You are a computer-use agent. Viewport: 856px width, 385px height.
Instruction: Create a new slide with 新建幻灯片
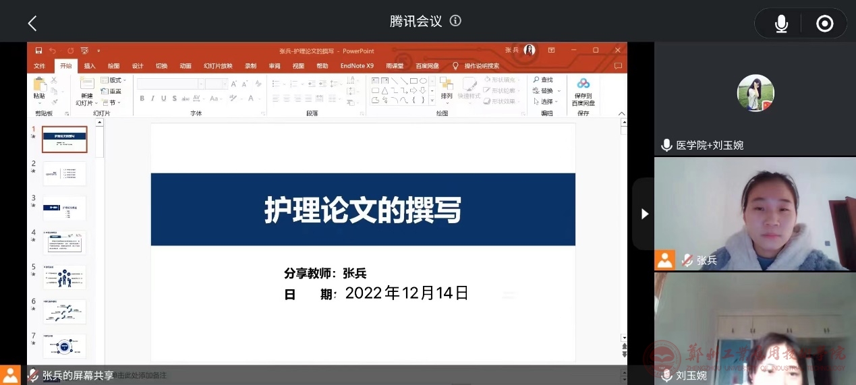86,90
